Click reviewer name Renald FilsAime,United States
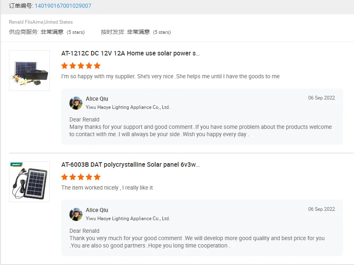This screenshot has height=265, width=354. click(x=41, y=22)
